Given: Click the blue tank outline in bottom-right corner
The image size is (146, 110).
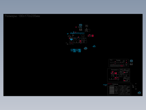Looking at the screenshot, I should [139, 93].
